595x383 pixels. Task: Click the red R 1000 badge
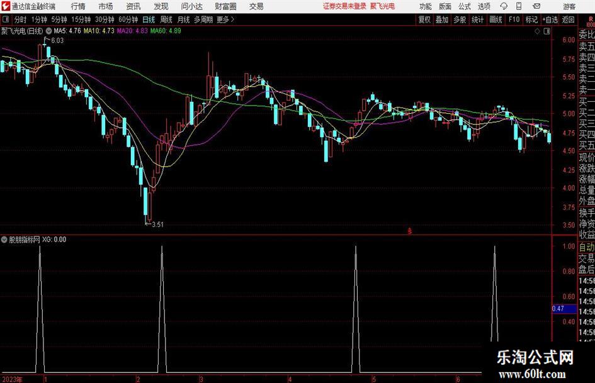[x=591, y=21]
